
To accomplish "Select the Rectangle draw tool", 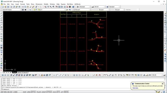I will (1, 22).
